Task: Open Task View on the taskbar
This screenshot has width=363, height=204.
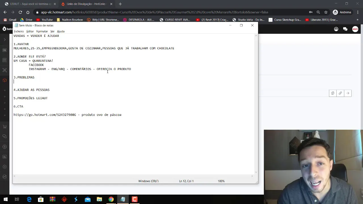Action: [x=17, y=199]
